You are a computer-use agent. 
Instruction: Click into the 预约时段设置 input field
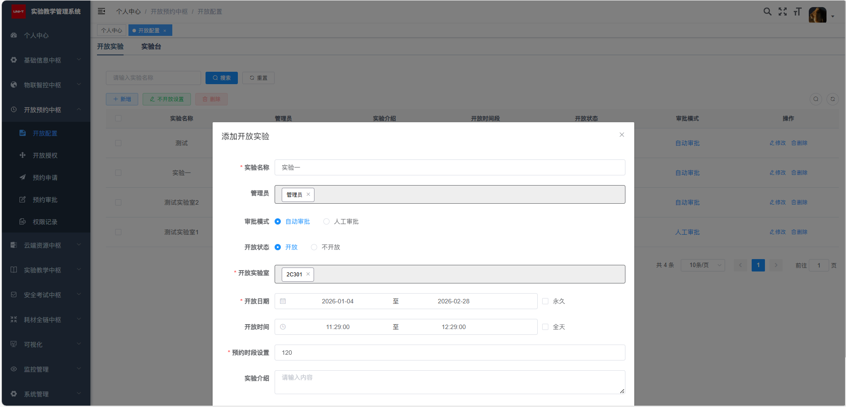point(450,353)
